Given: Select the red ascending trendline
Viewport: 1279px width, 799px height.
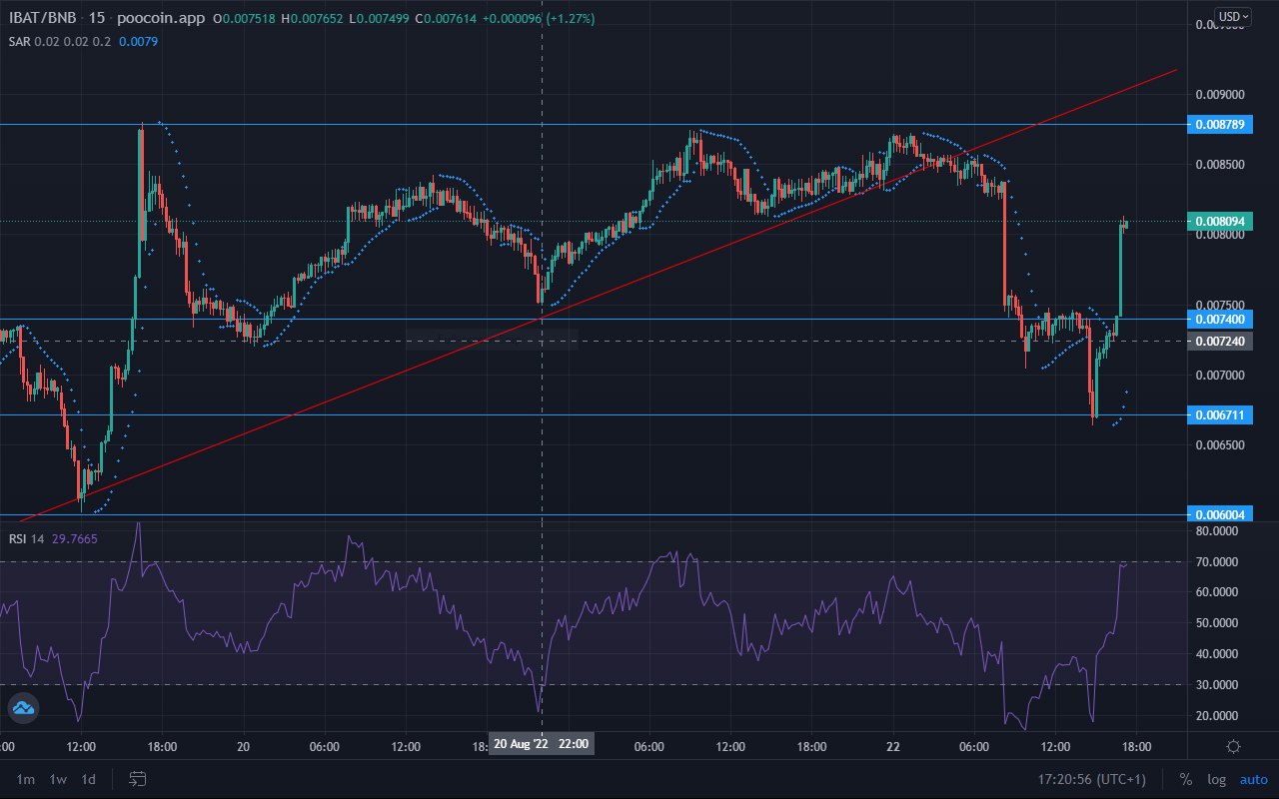Looking at the screenshot, I should click(600, 295).
